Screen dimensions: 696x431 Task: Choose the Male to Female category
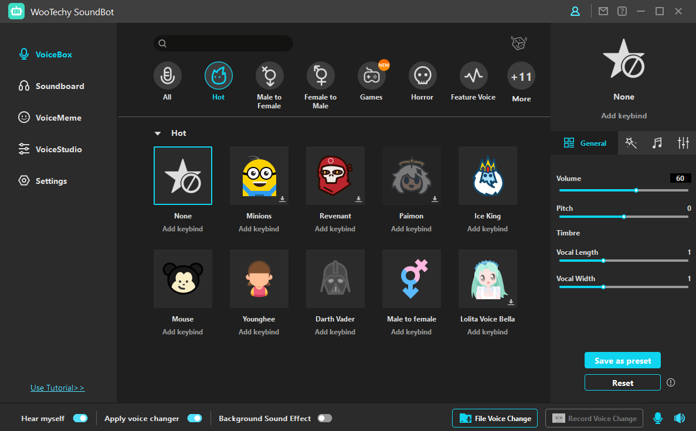click(269, 76)
